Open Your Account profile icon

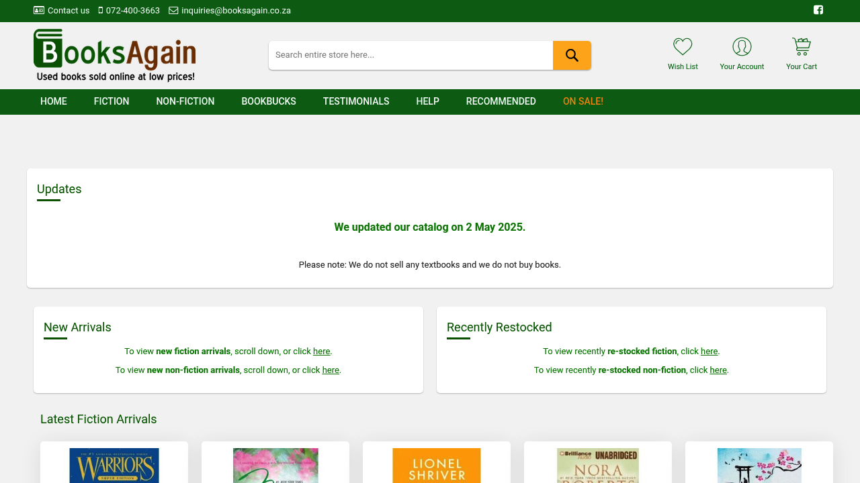click(742, 47)
